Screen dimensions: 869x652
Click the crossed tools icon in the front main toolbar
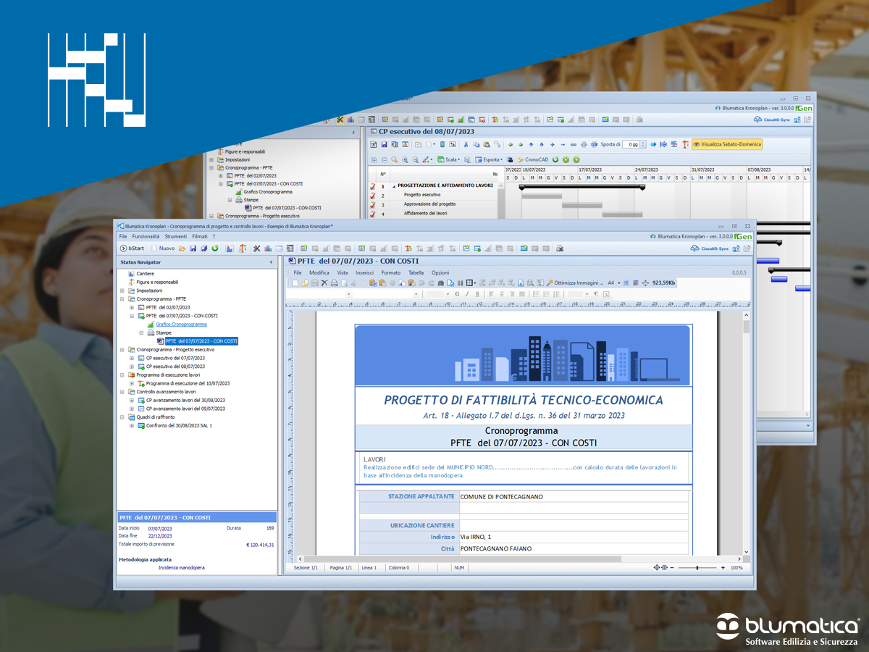(x=256, y=248)
